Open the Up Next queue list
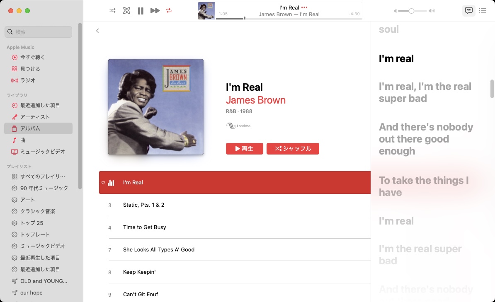Image resolution: width=495 pixels, height=302 pixels. pos(483,11)
